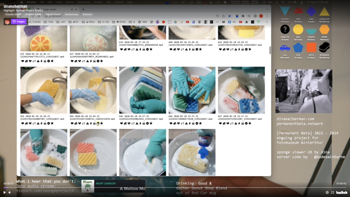Open sponge video thumbnail 645

click(x=142, y=90)
